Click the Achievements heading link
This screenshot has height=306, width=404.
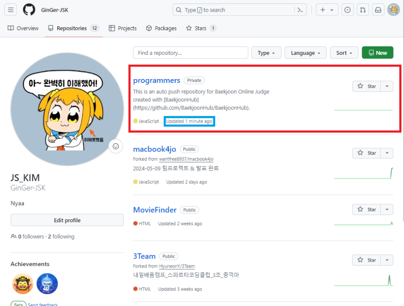pyautogui.click(x=30, y=264)
